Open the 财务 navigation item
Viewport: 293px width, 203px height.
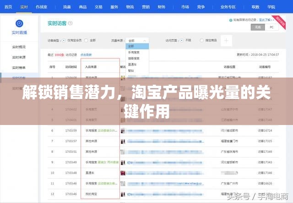(x=162, y=7)
